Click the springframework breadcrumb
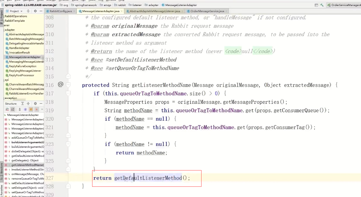Screen dimensions: 361x197 click(84, 5)
